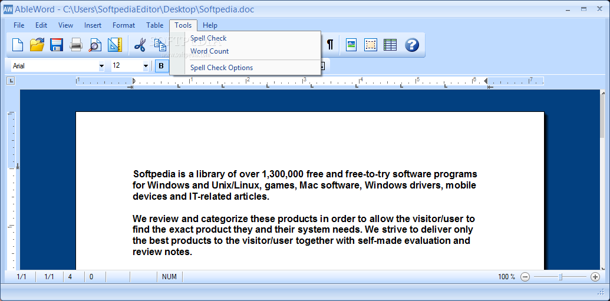Print the document via printer icon
Image resolution: width=610 pixels, height=301 pixels.
[76, 45]
